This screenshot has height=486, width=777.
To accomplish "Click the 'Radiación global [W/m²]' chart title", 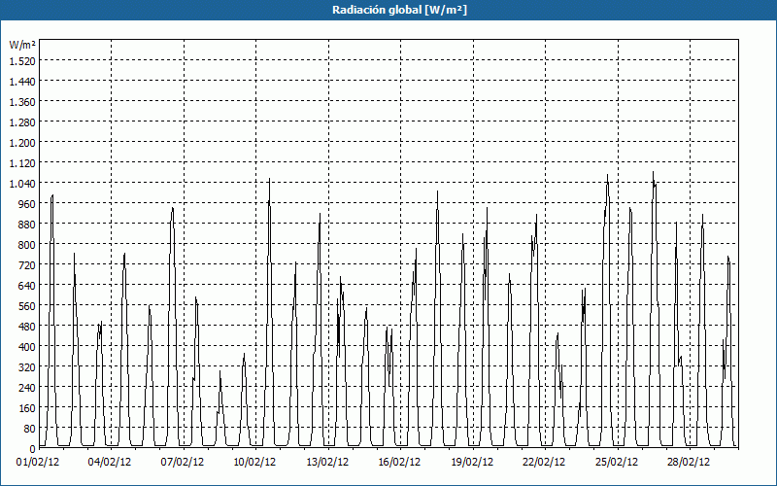I will point(399,10).
